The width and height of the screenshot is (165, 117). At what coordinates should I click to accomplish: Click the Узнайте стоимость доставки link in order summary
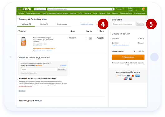click(x=120, y=45)
